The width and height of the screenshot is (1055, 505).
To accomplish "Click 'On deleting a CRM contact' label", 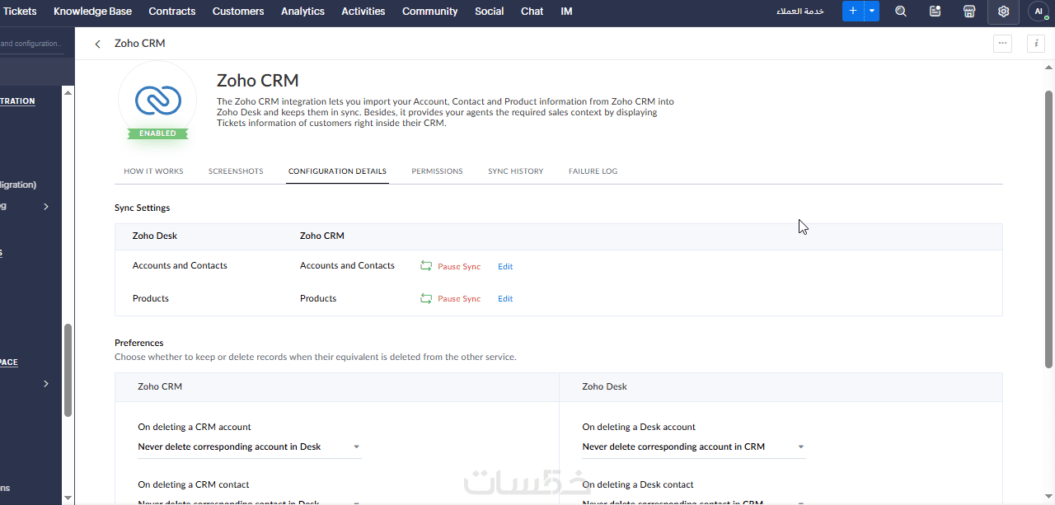I will 194,484.
